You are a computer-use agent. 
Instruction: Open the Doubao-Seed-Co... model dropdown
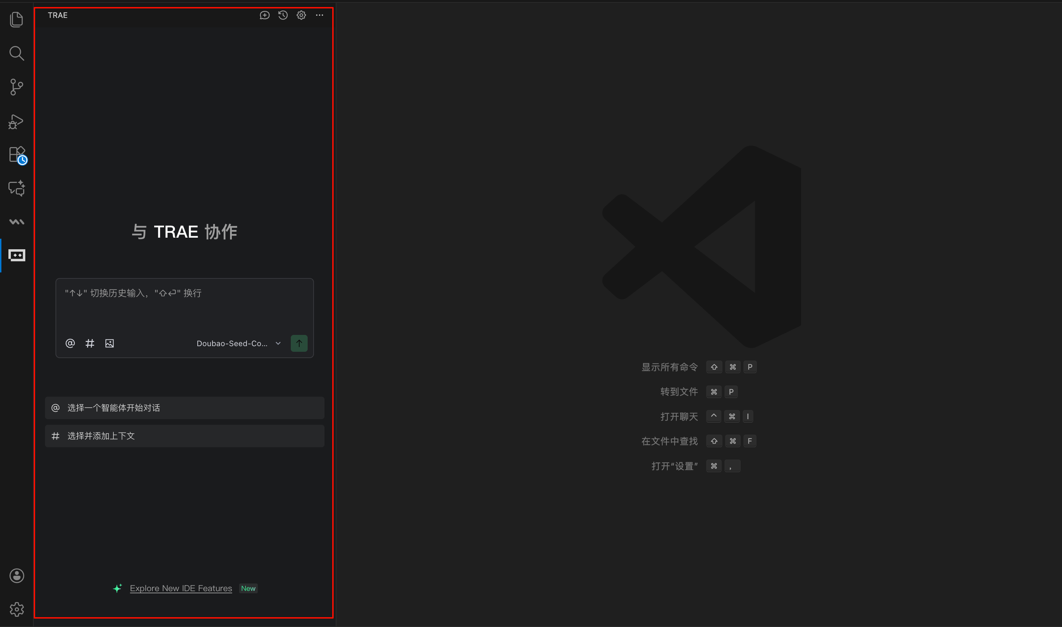click(239, 343)
